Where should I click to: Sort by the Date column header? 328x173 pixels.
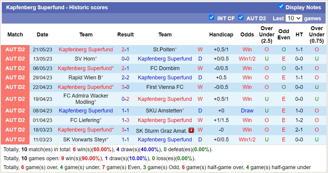click(x=42, y=34)
